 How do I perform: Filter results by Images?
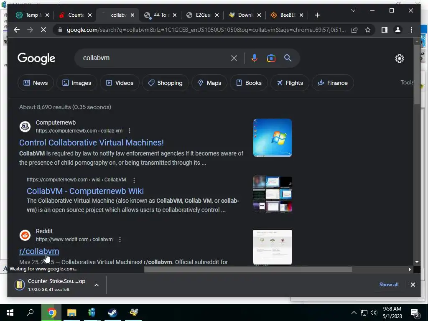click(77, 83)
